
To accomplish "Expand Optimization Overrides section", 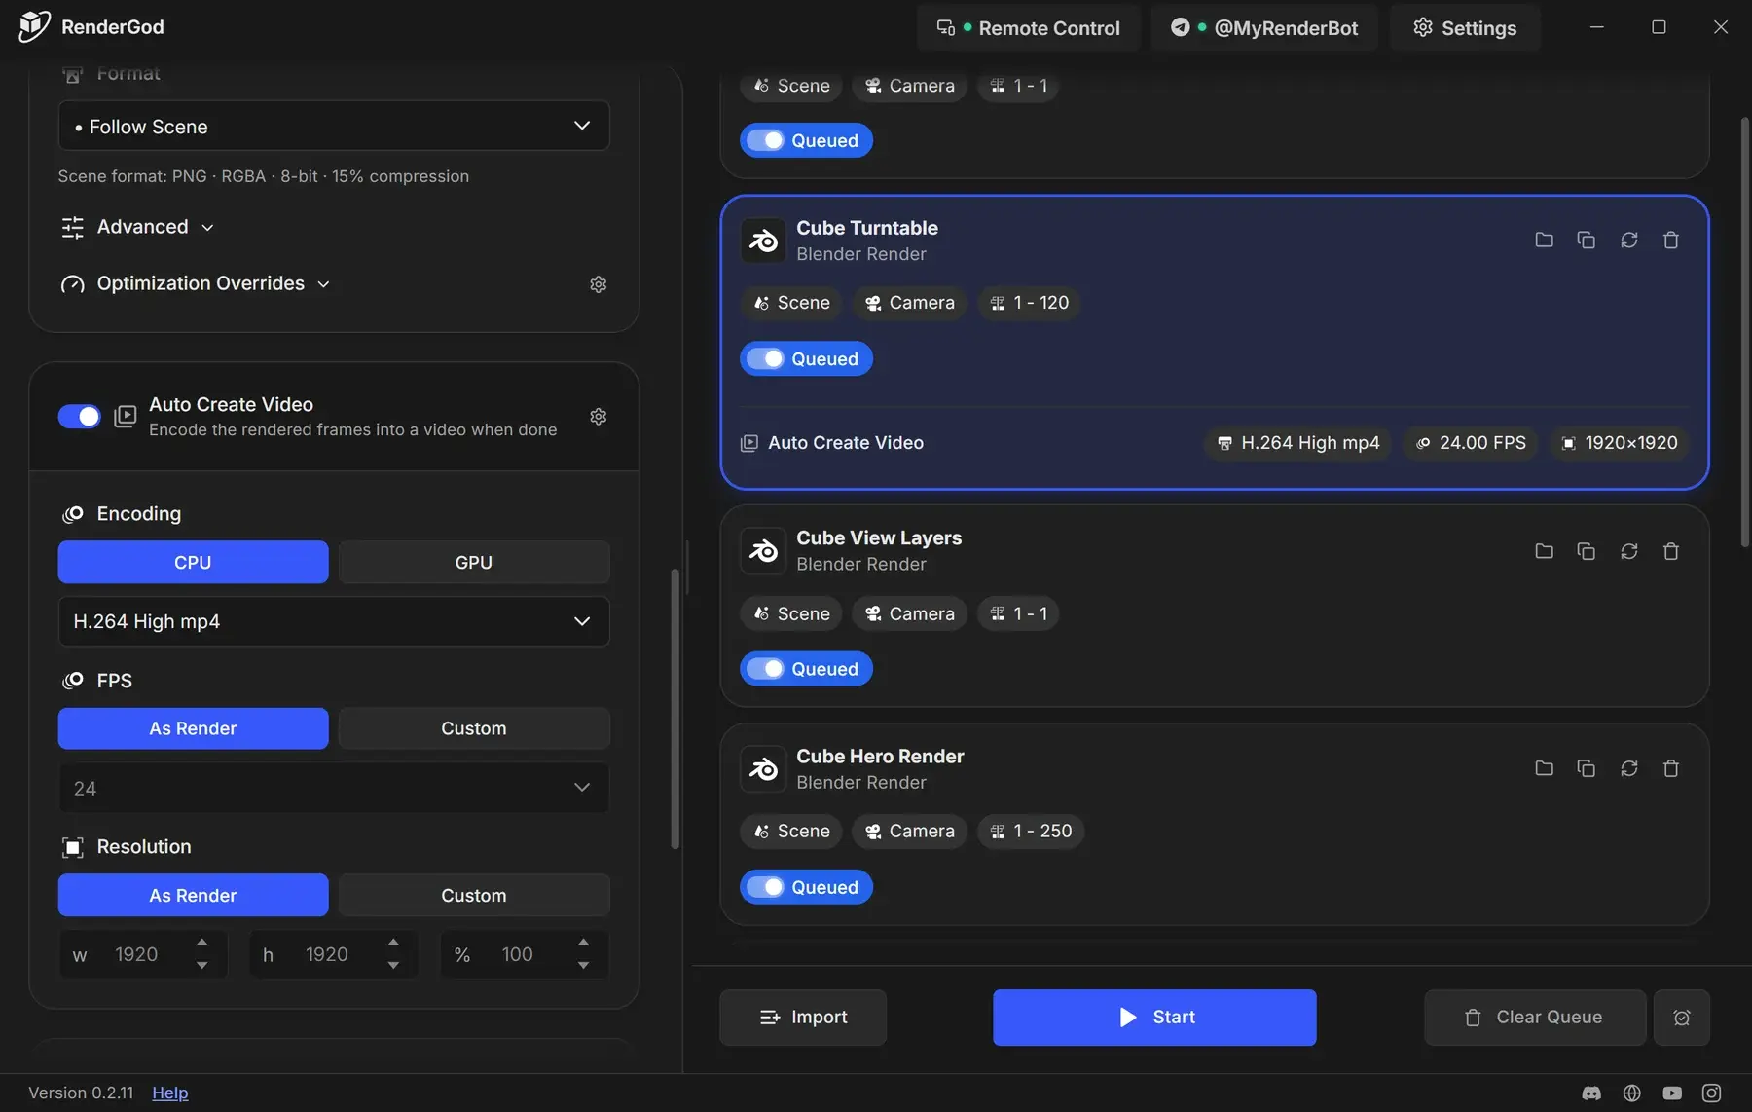I will 196,283.
